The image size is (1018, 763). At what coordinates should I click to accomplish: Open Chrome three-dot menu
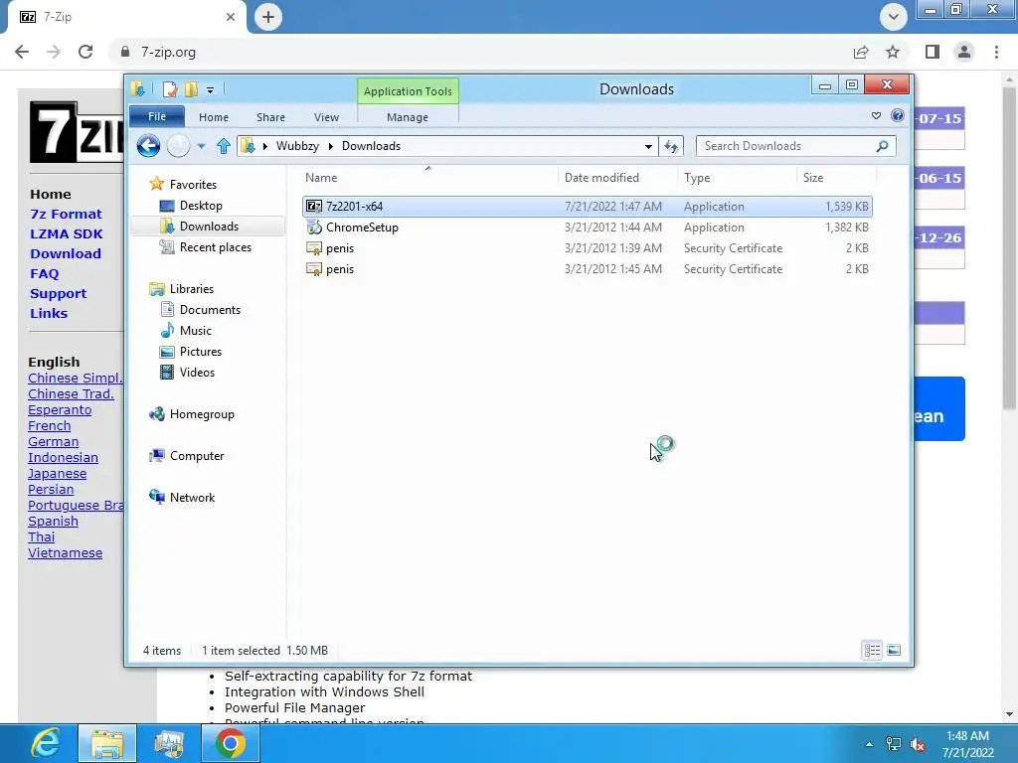[x=996, y=52]
